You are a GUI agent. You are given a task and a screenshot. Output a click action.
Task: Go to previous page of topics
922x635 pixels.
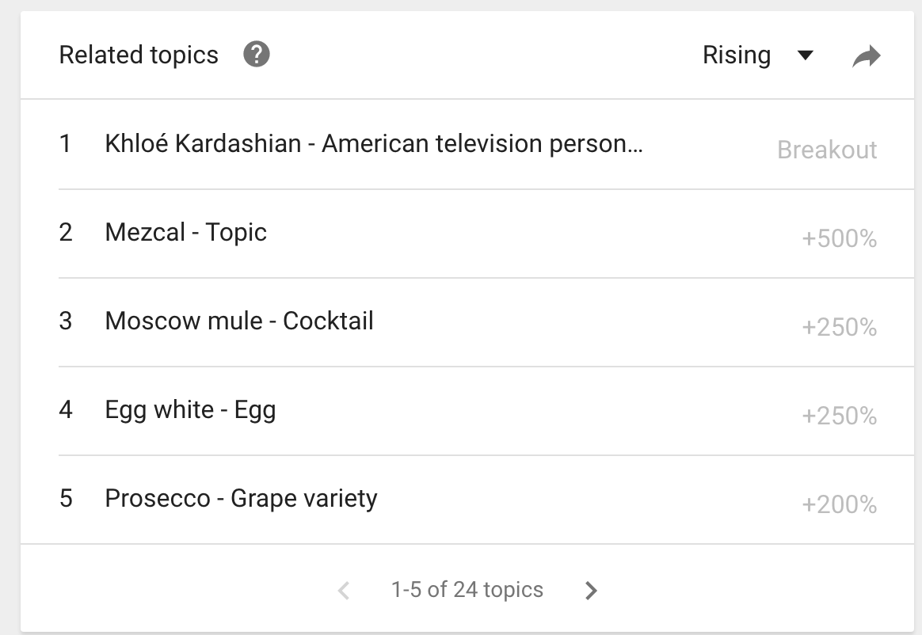(344, 590)
